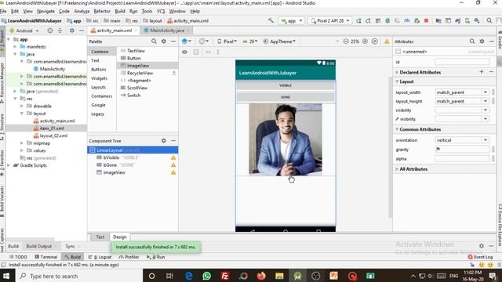Select RecyclerView in the palette

point(140,73)
